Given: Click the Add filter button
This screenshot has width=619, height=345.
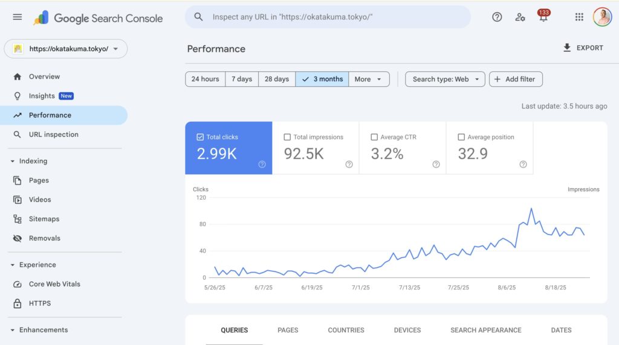Looking at the screenshot, I should pyautogui.click(x=516, y=79).
